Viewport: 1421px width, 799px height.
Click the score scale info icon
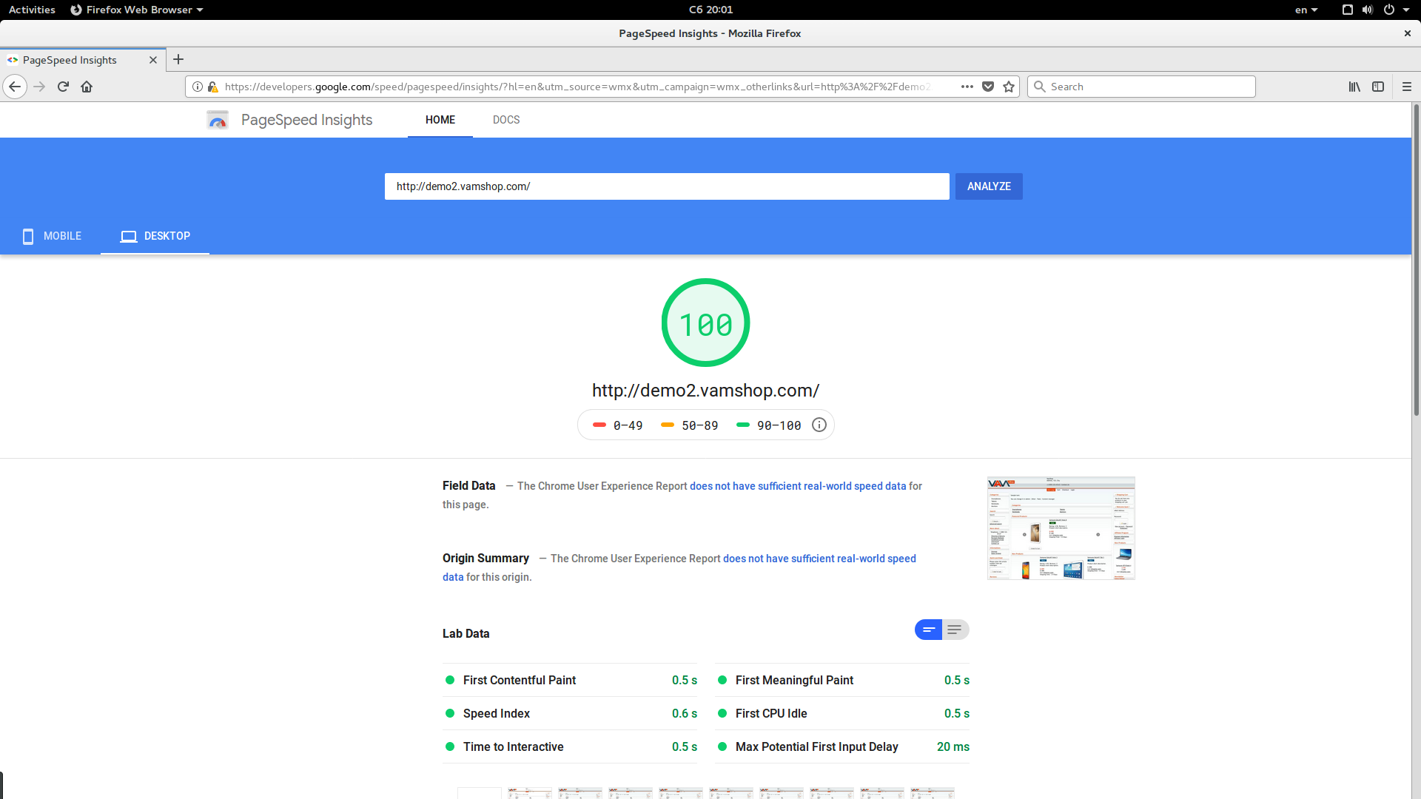819,425
